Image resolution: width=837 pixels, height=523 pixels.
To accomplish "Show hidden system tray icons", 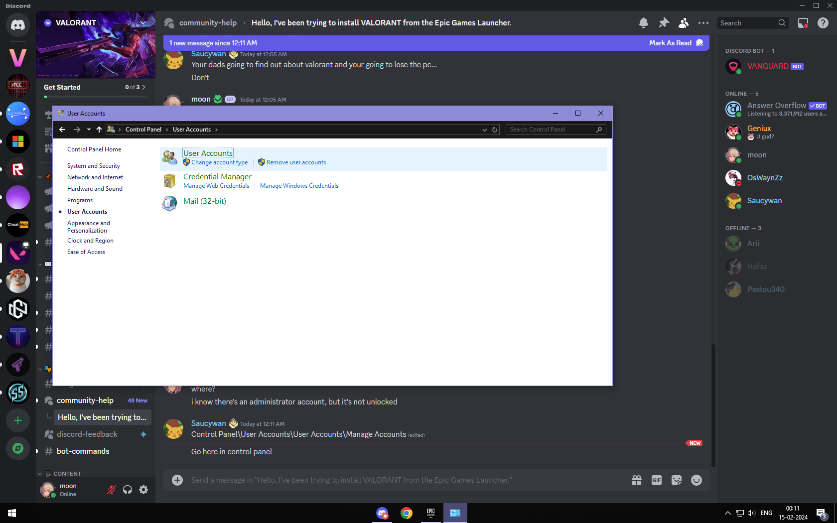I will pyautogui.click(x=728, y=513).
